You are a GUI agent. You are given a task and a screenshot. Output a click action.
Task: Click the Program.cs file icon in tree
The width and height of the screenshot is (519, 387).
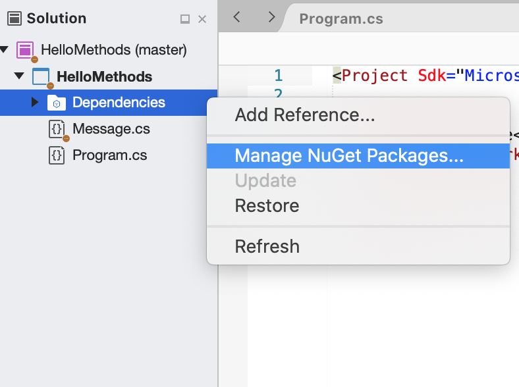pos(57,155)
